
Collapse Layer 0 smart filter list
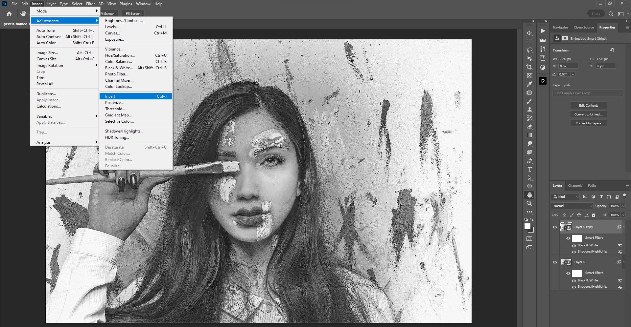624,262
